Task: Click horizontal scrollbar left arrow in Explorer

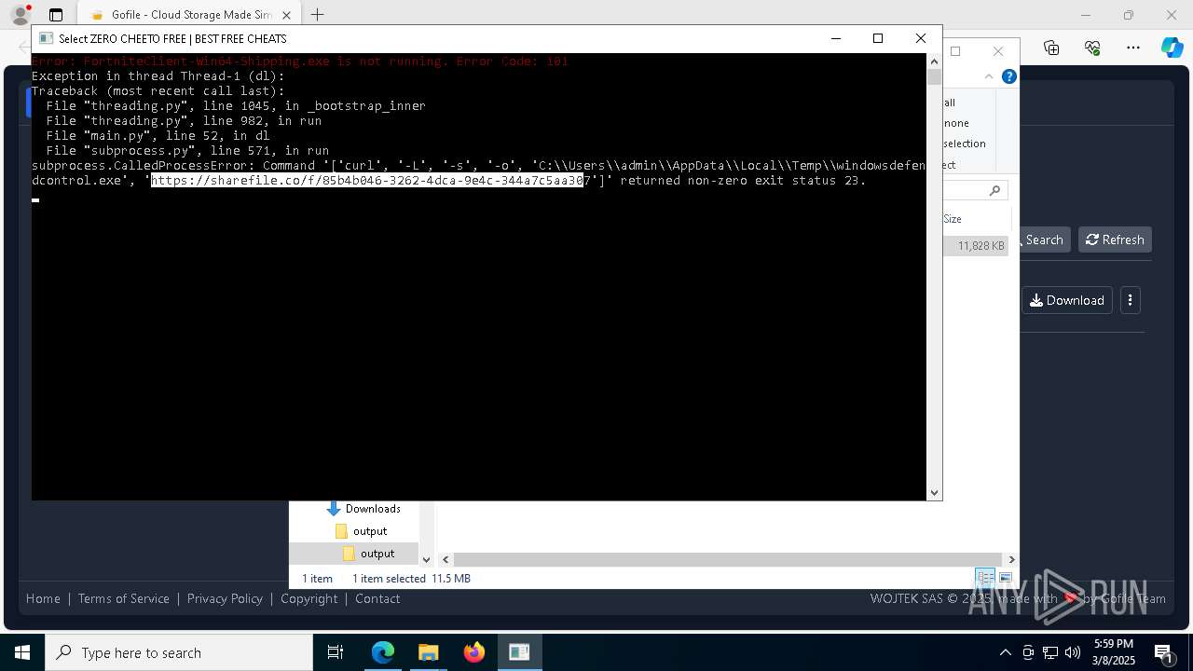Action: (446, 559)
